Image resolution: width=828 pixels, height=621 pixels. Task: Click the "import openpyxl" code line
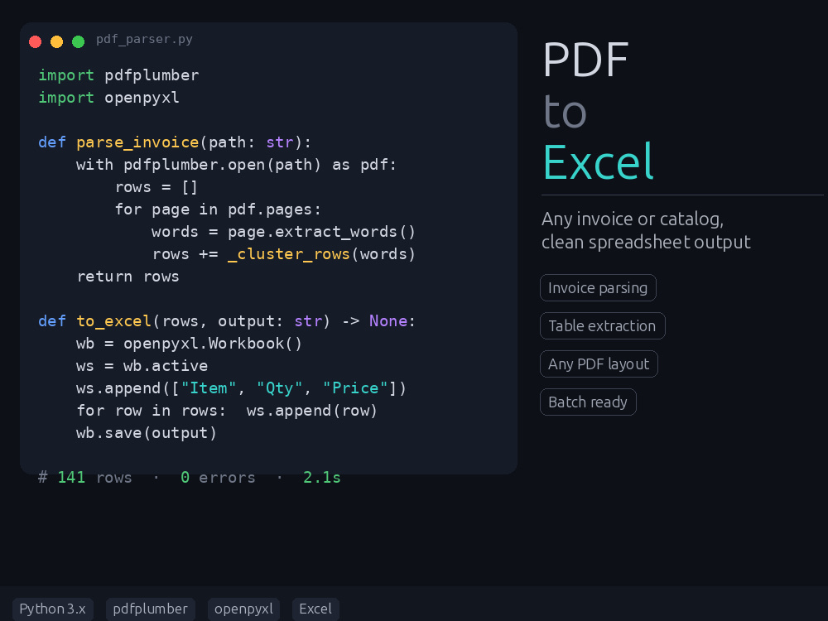pos(108,98)
